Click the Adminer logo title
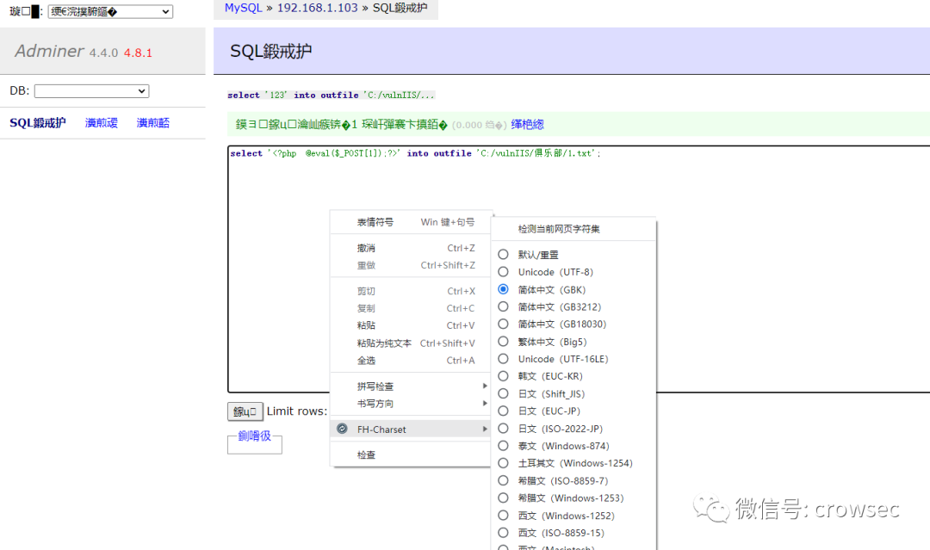This screenshot has width=930, height=550. [49, 51]
